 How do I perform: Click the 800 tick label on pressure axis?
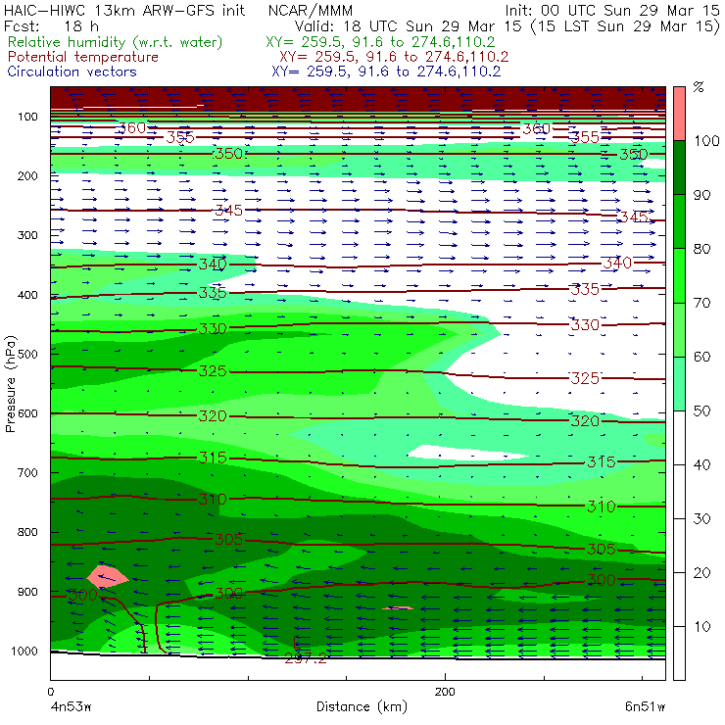pyautogui.click(x=27, y=532)
